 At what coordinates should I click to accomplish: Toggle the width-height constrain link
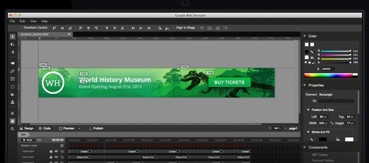tap(332, 123)
